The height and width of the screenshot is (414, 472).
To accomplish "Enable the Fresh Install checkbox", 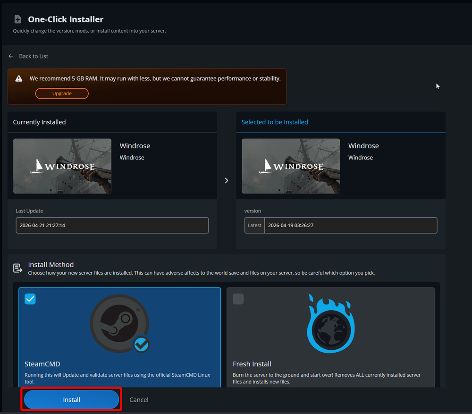I will point(238,298).
